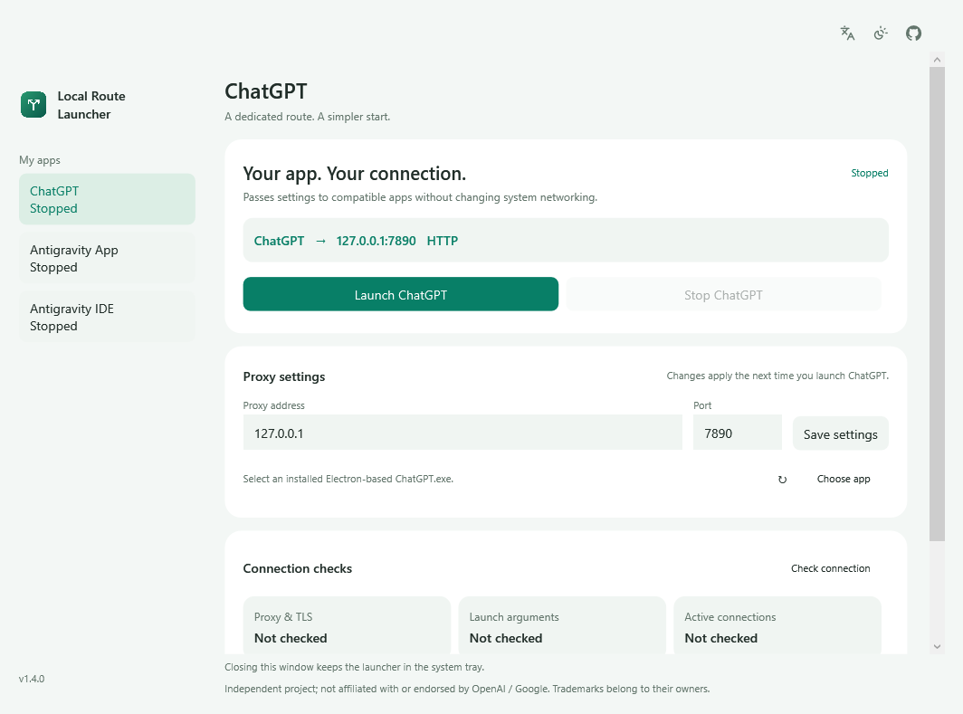The image size is (963, 714).
Task: Run Check connection
Action: [830, 568]
